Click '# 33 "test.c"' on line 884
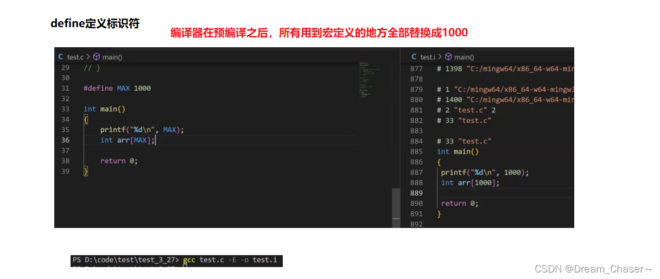Viewport: 660px width, 279px height. pyautogui.click(x=464, y=141)
